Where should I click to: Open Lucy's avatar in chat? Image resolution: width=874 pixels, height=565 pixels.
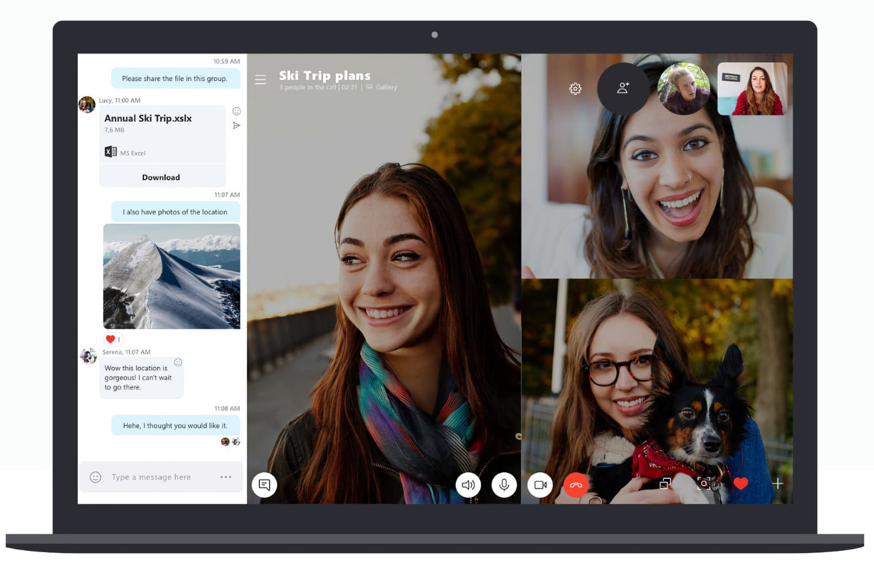click(x=87, y=104)
